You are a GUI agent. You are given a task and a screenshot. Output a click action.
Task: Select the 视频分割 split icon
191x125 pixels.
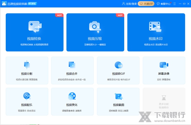click(x=27, y=65)
